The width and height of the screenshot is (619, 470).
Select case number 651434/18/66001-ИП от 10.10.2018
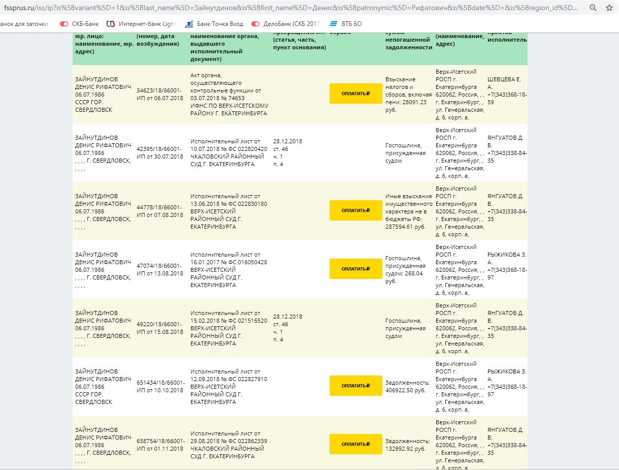(x=160, y=386)
